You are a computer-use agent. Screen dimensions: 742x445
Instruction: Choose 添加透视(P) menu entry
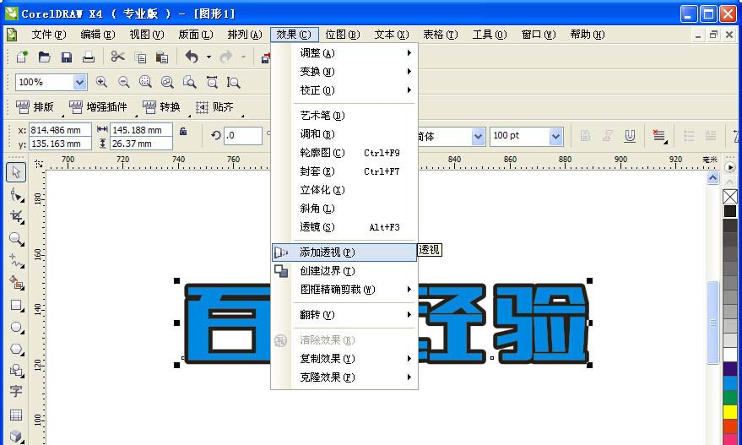pos(344,252)
